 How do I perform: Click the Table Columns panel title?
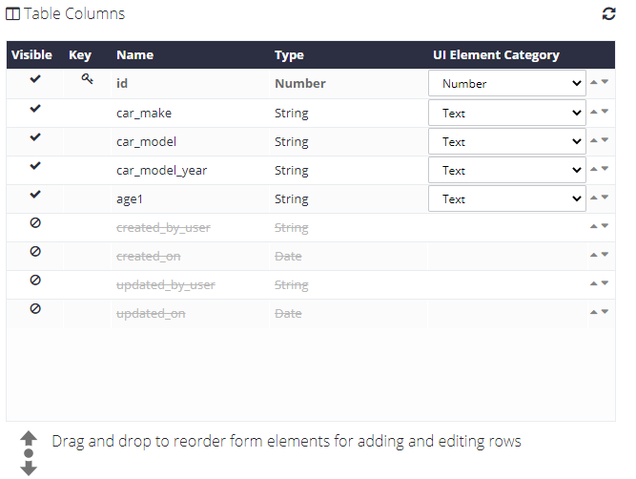[x=74, y=13]
